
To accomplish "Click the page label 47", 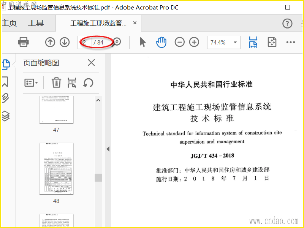I will [x=56, y=130].
